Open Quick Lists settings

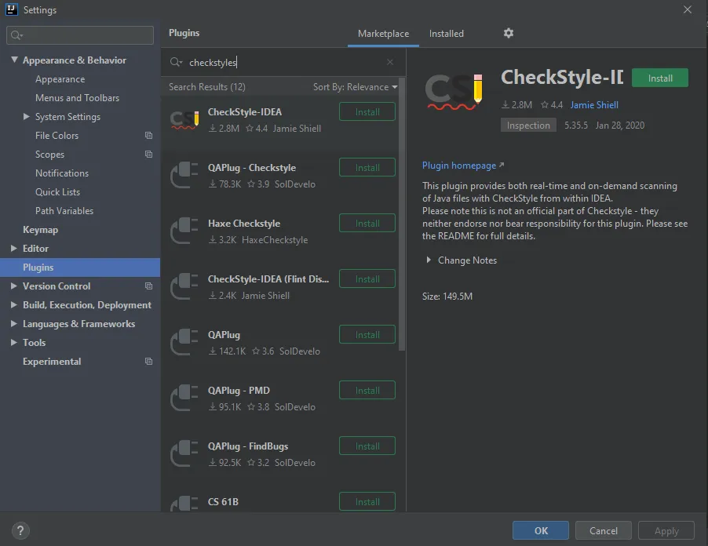click(x=57, y=192)
